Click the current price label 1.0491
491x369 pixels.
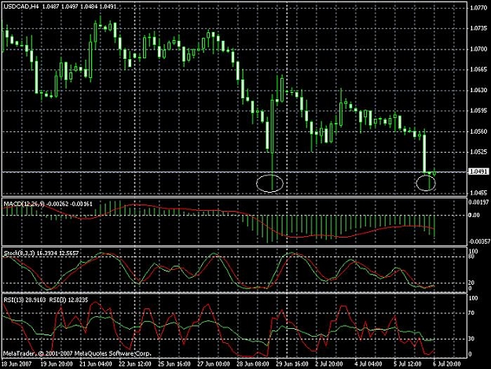[479, 172]
